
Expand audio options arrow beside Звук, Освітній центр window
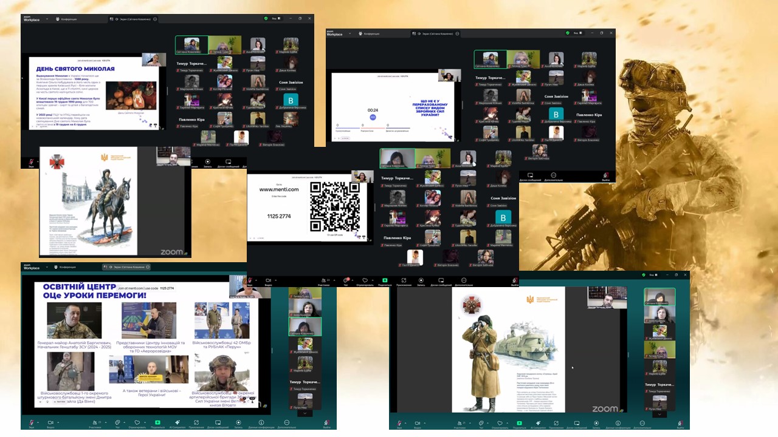(x=38, y=422)
